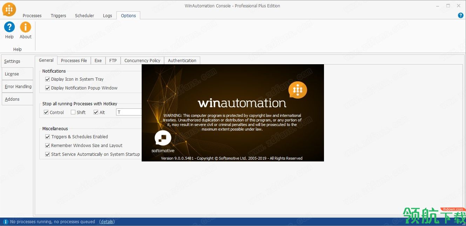Toggle Start Service Automatically on System Startup
This screenshot has height=226, width=466.
48,154
